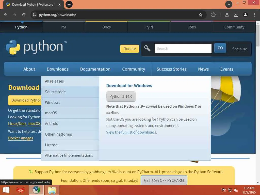Open the Downloads navigation menu
260x195 pixels.
pos(58,69)
